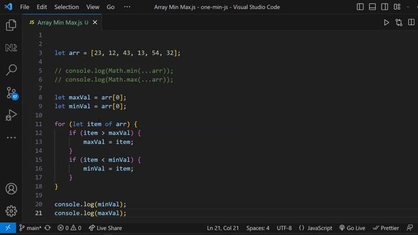The height and width of the screenshot is (235, 418).
Task: Open the View menu
Action: tap(93, 7)
